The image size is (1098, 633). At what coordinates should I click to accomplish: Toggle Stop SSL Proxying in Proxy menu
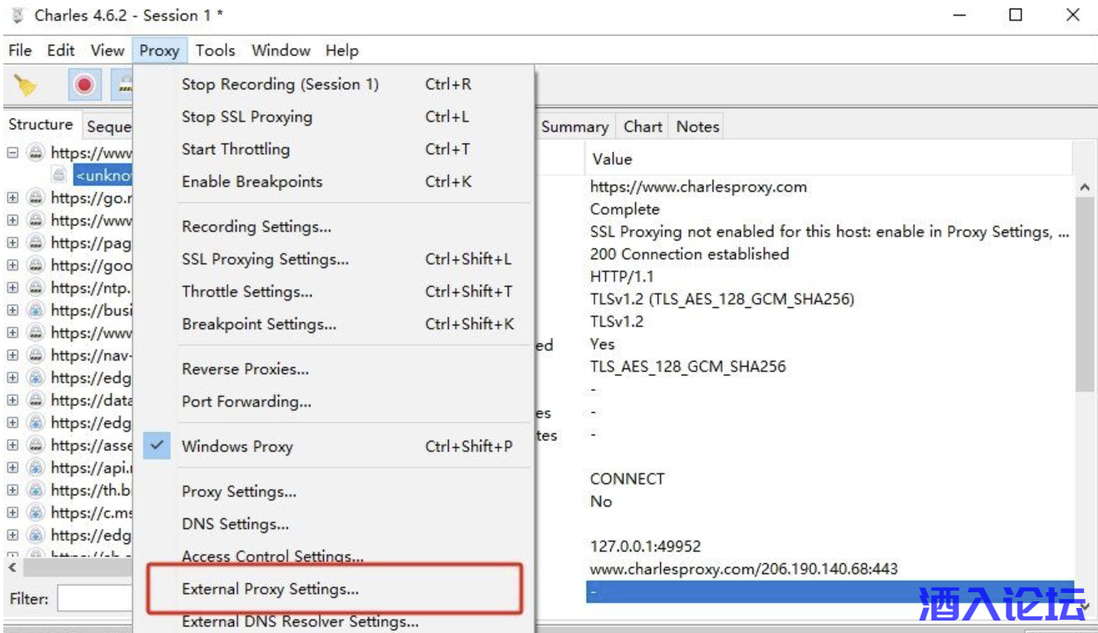pos(246,117)
